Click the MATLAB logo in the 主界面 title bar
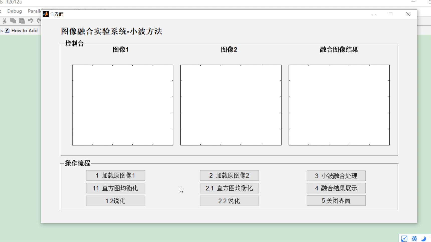 click(x=46, y=14)
